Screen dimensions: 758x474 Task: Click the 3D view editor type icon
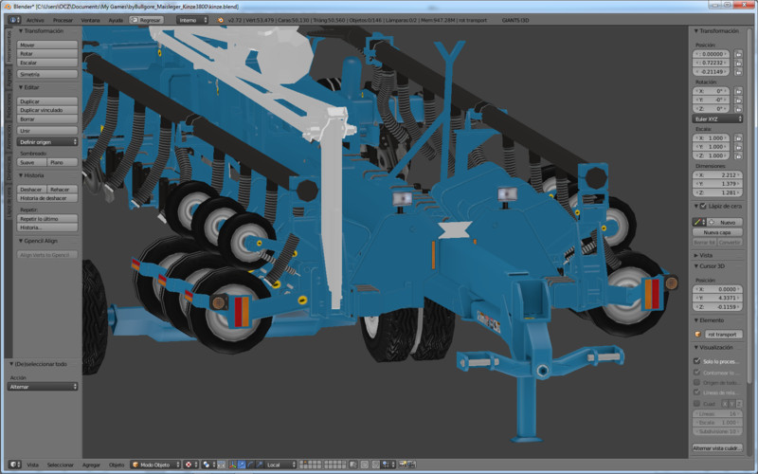tap(12, 465)
